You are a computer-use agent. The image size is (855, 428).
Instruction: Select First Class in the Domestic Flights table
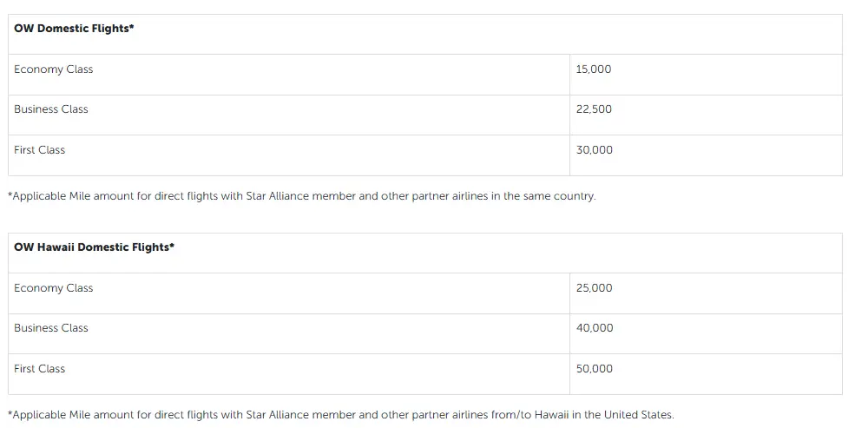tap(40, 150)
